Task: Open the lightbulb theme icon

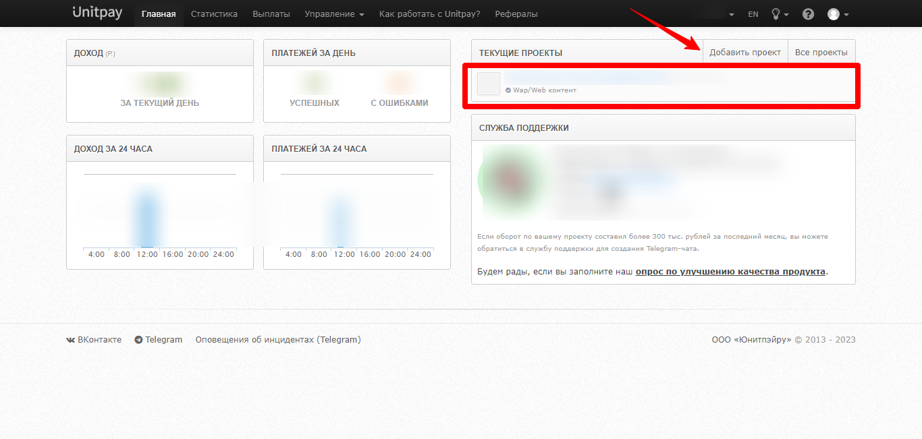Action: [x=776, y=13]
